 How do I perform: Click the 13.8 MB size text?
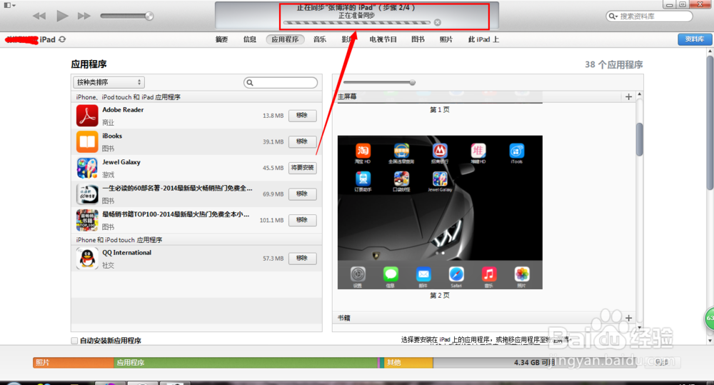point(273,116)
